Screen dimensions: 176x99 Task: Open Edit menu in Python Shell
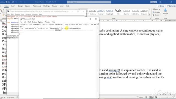point(25,22)
